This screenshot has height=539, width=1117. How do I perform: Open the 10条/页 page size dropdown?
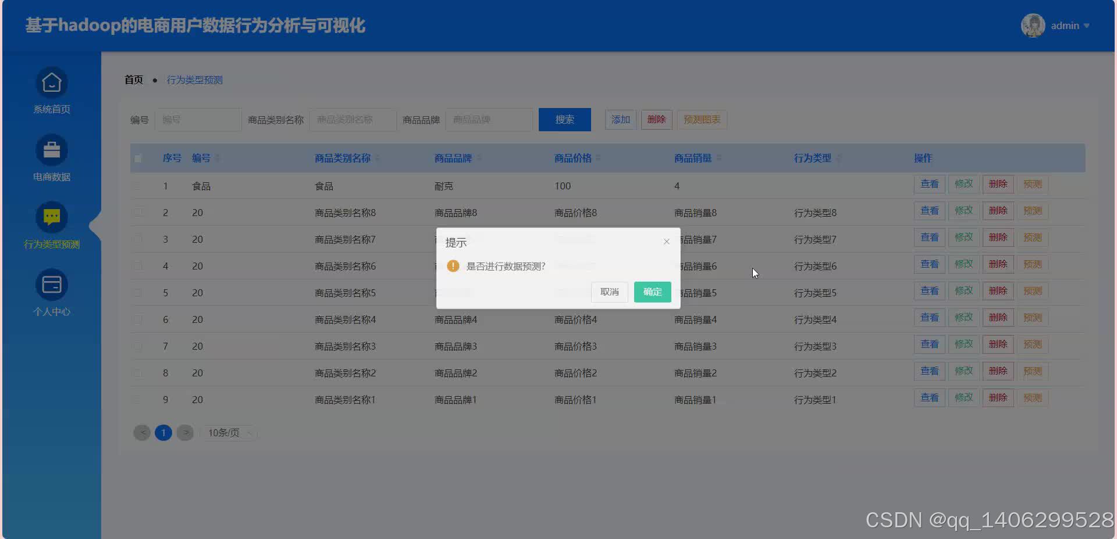(x=228, y=432)
